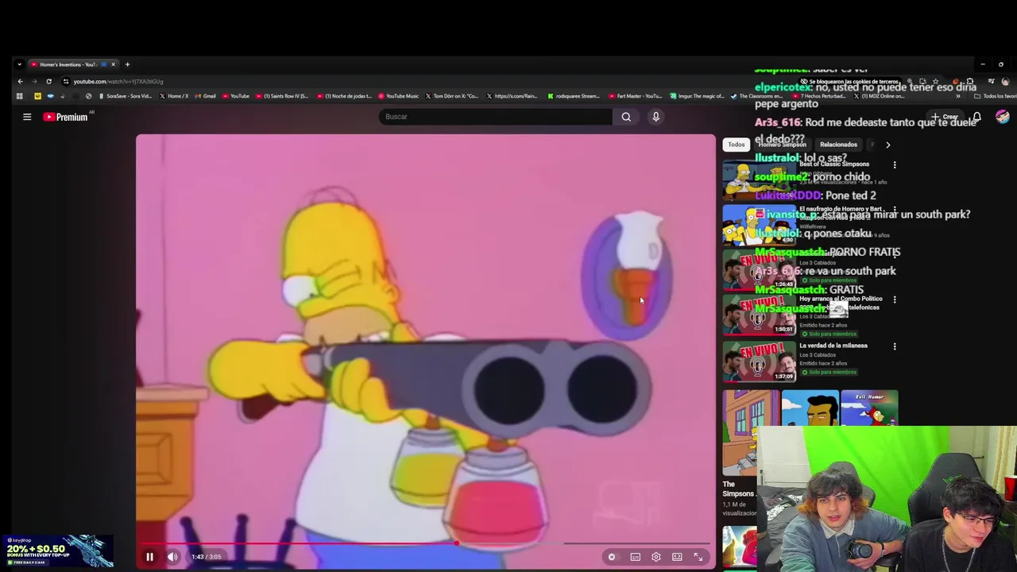Open YouTube Music bookmark
Image resolution: width=1017 pixels, height=572 pixels.
click(398, 96)
